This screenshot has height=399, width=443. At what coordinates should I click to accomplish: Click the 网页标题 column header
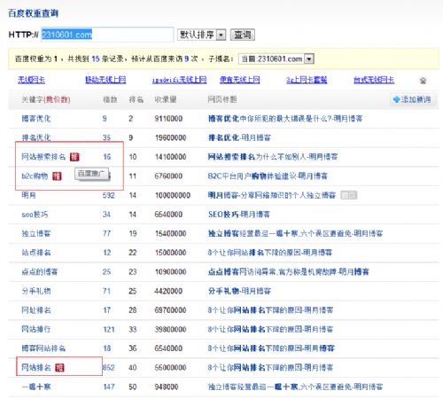(x=222, y=99)
